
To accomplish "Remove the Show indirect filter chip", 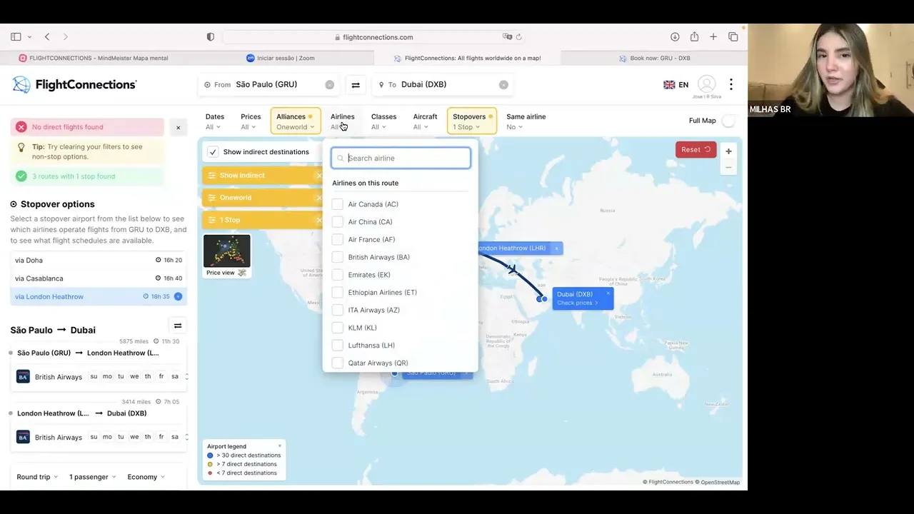I will click(x=318, y=176).
